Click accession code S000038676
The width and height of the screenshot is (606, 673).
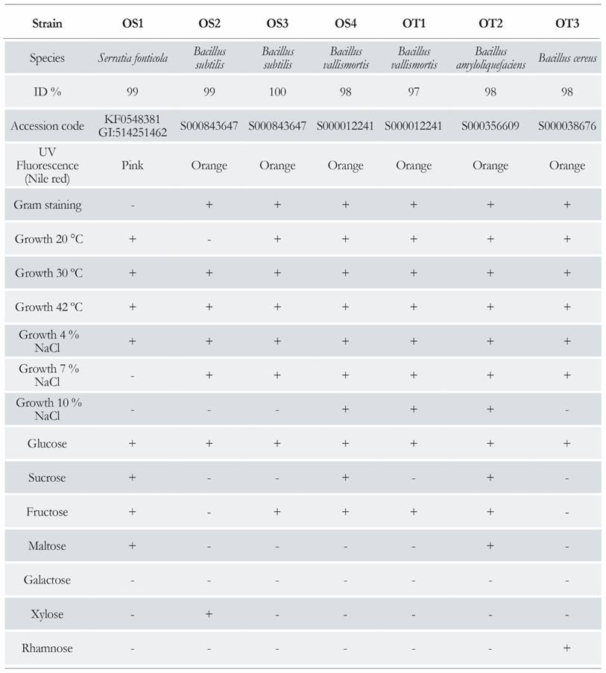tap(567, 126)
